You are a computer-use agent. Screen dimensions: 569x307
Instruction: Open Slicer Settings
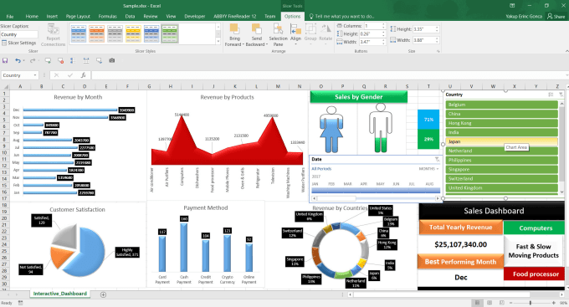pos(19,43)
